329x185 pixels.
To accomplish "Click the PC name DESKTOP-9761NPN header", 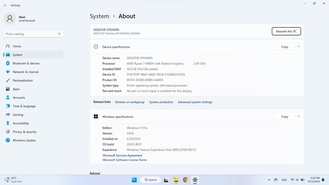I will click(106, 30).
